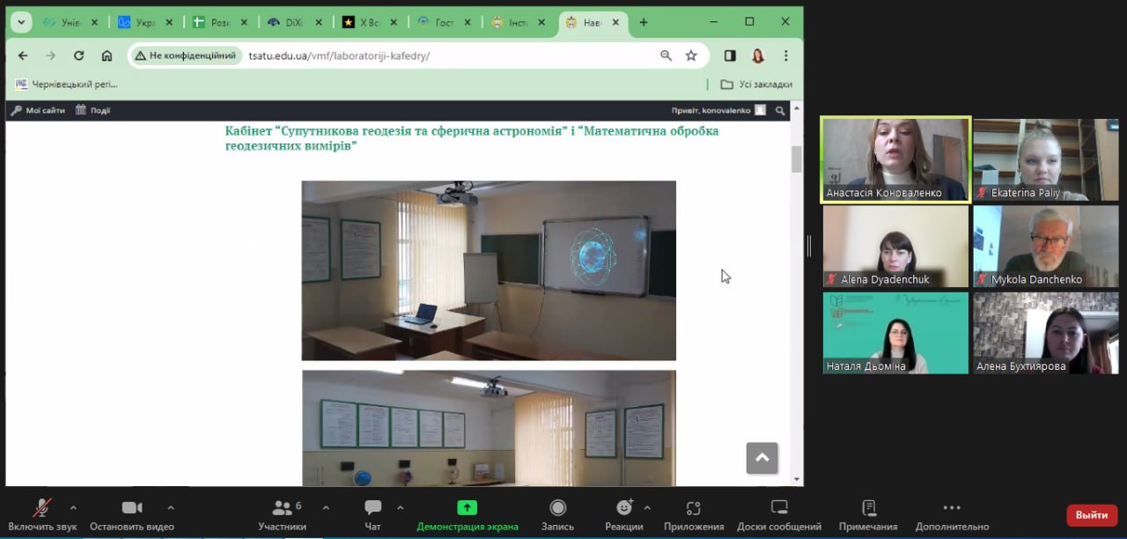The width and height of the screenshot is (1127, 539).
Task: Open the Chat panel icon
Action: (372, 508)
